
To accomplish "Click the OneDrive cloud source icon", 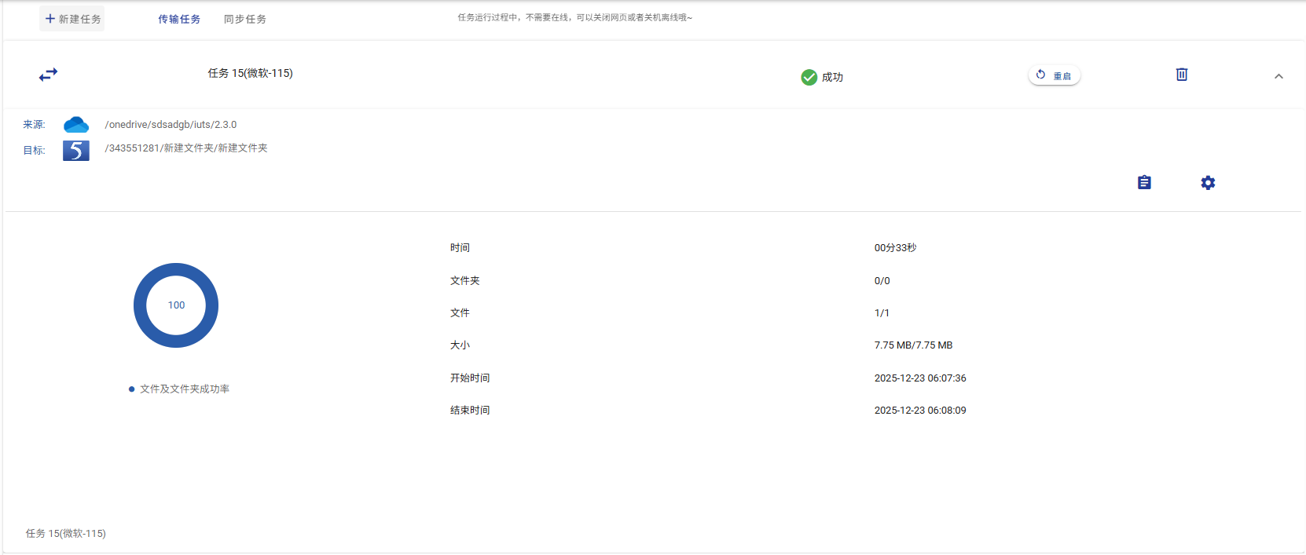I will point(76,125).
